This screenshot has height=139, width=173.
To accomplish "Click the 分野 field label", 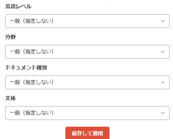I will 10,37.
